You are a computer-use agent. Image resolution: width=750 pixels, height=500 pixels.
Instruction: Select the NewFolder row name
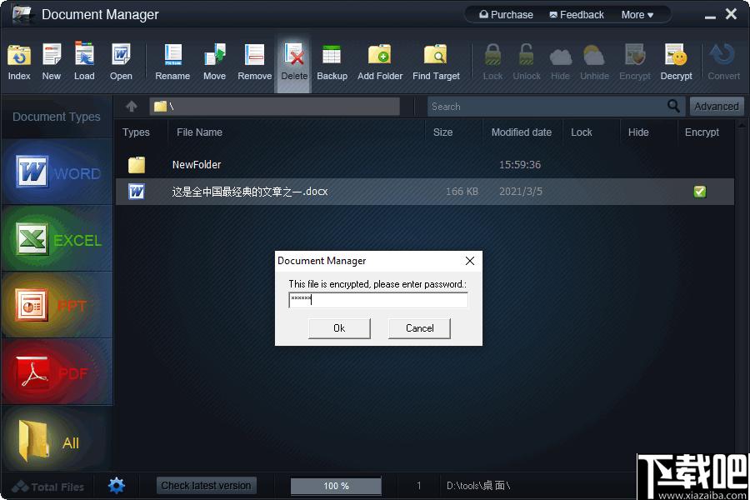[197, 165]
